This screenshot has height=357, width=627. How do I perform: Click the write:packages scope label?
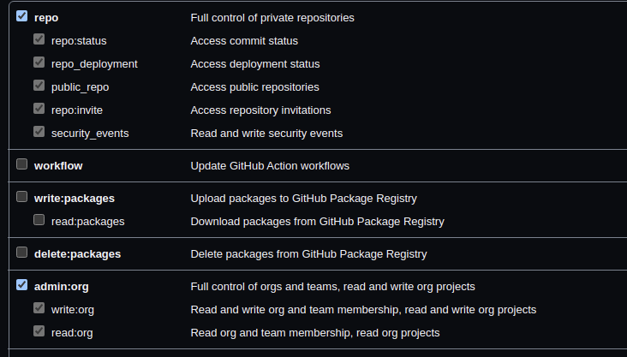tap(75, 199)
